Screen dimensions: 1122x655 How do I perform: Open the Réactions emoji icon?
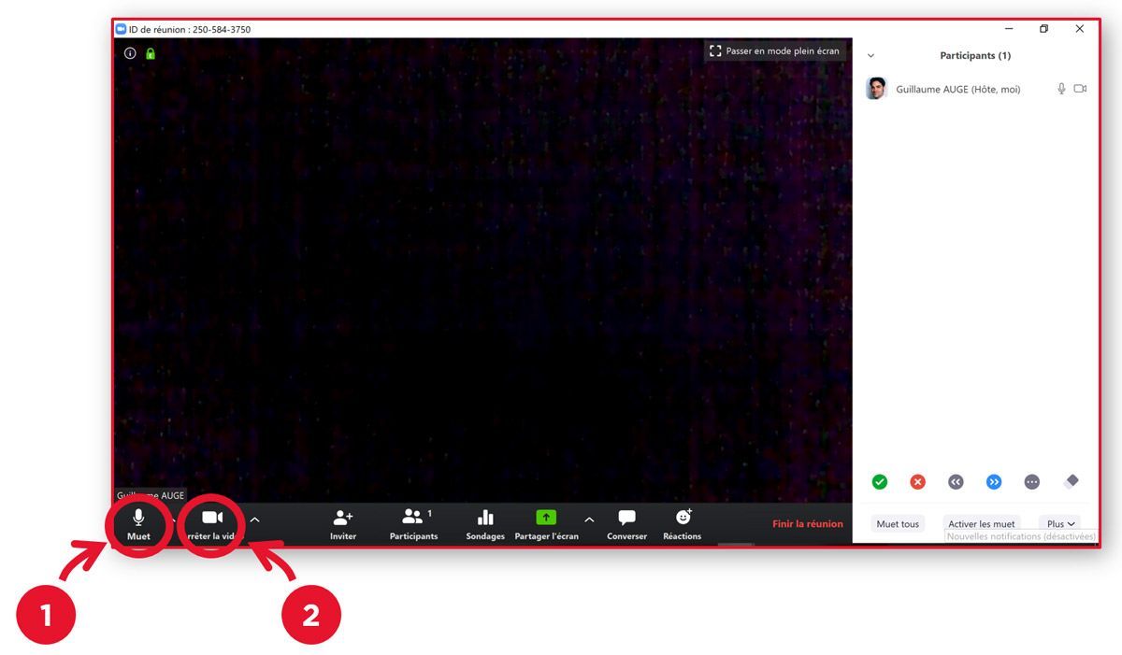(683, 518)
